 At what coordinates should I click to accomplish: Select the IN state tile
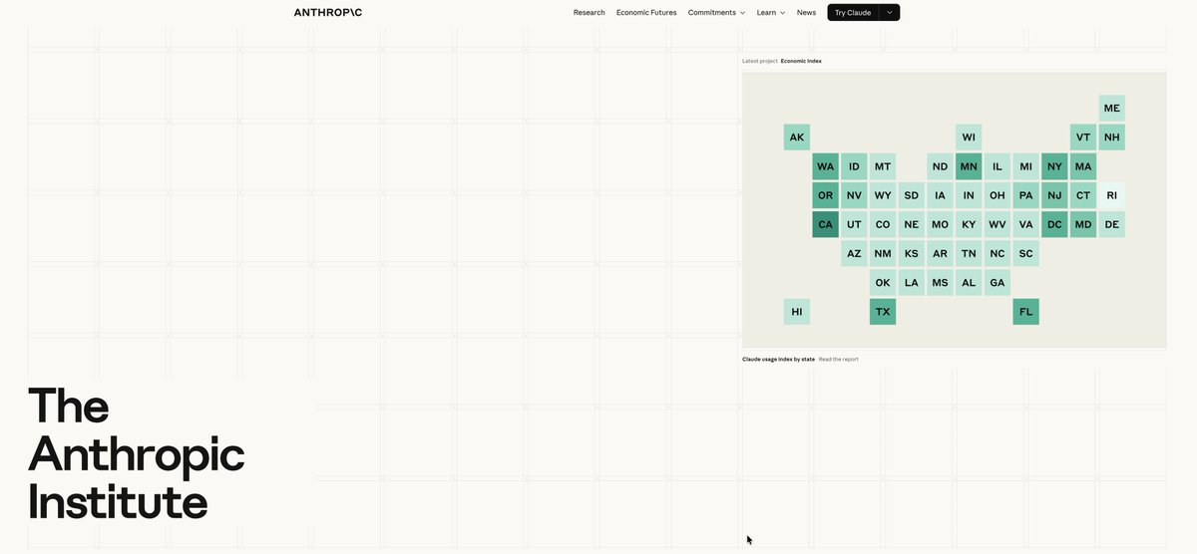click(x=969, y=195)
